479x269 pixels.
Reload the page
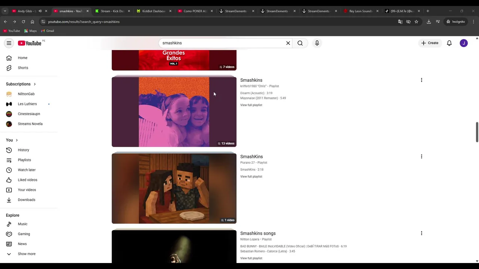tap(23, 22)
